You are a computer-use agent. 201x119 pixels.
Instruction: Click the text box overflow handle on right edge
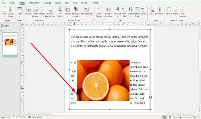click(150, 97)
